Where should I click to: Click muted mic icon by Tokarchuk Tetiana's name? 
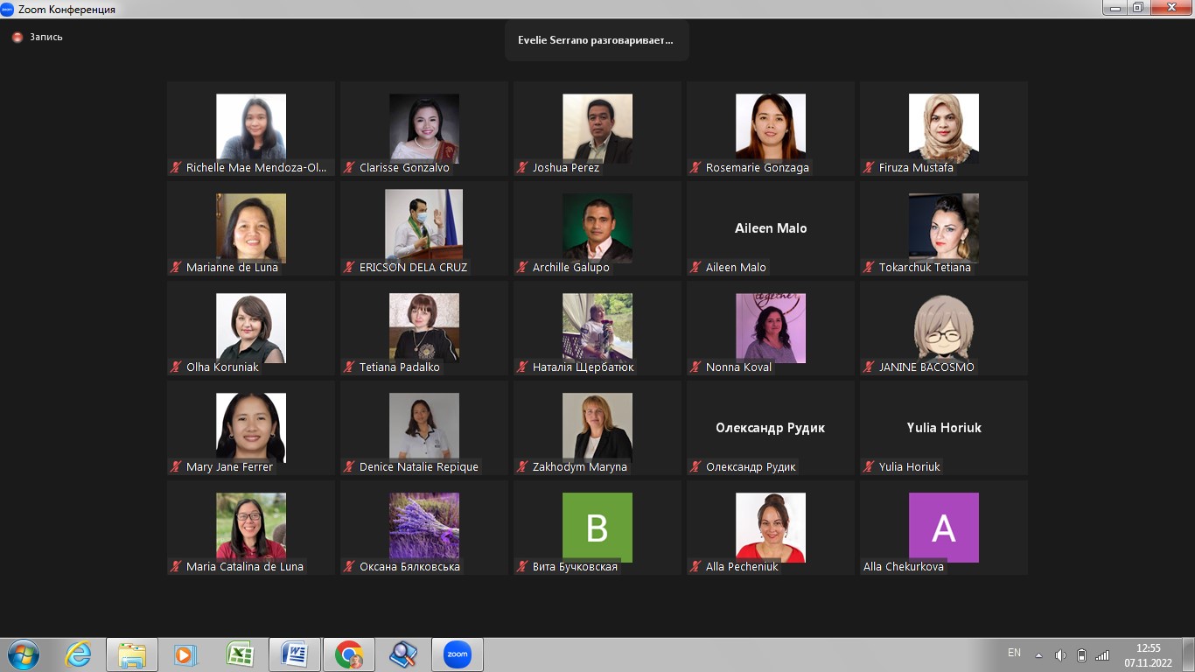coord(869,267)
